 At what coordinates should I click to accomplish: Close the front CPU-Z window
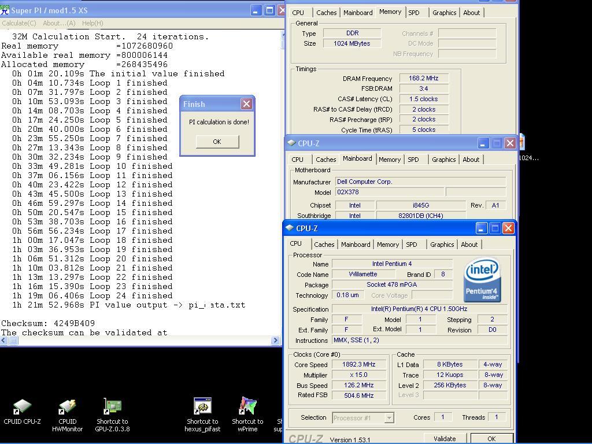tap(509, 228)
